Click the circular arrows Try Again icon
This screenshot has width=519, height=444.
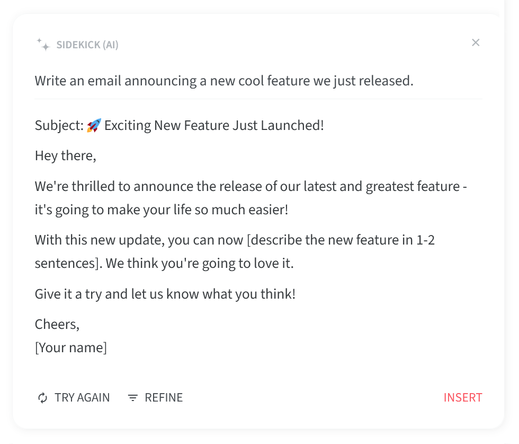coord(43,397)
